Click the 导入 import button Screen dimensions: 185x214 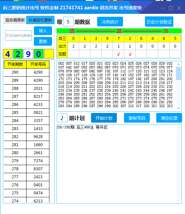click(43, 31)
